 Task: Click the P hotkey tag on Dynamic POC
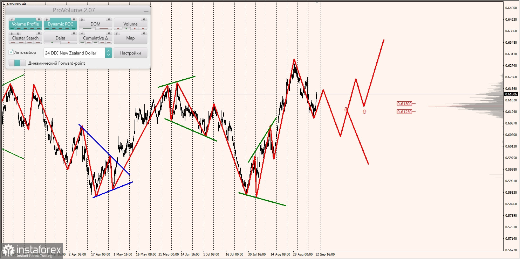point(47,20)
